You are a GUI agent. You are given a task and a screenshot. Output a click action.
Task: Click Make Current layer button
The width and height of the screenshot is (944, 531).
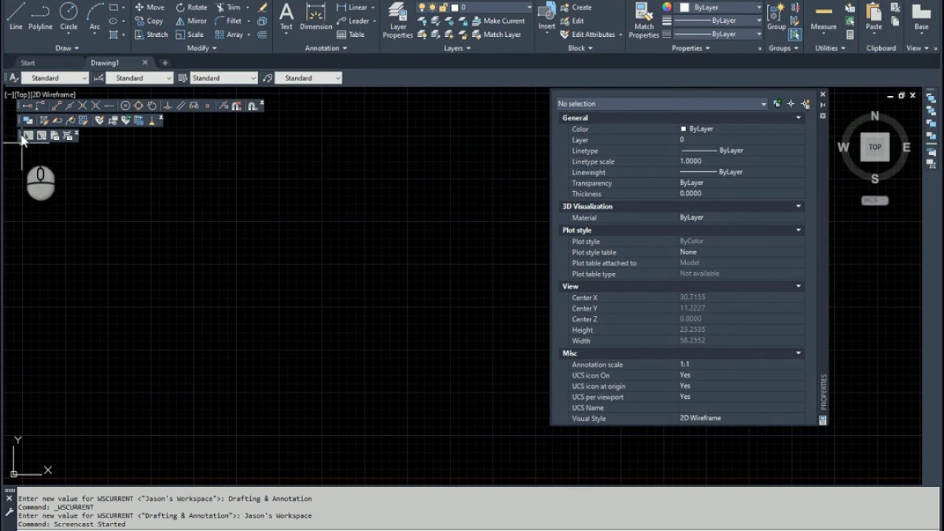point(499,21)
